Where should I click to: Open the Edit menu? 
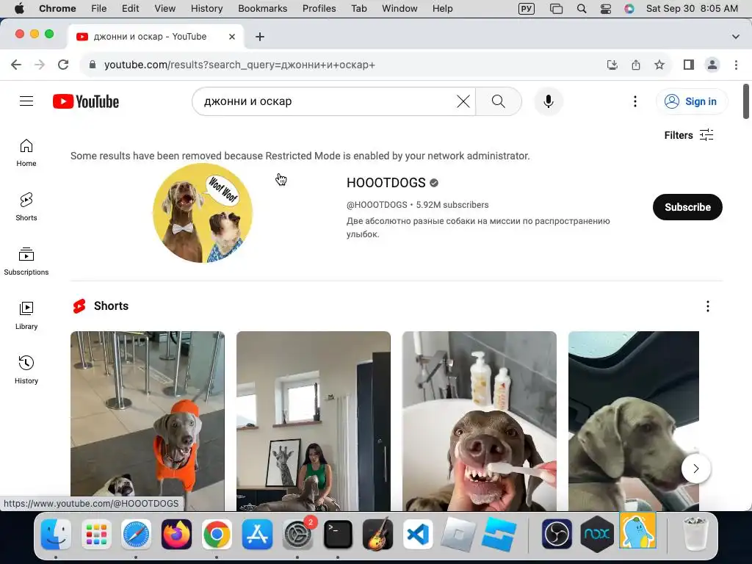click(x=130, y=9)
